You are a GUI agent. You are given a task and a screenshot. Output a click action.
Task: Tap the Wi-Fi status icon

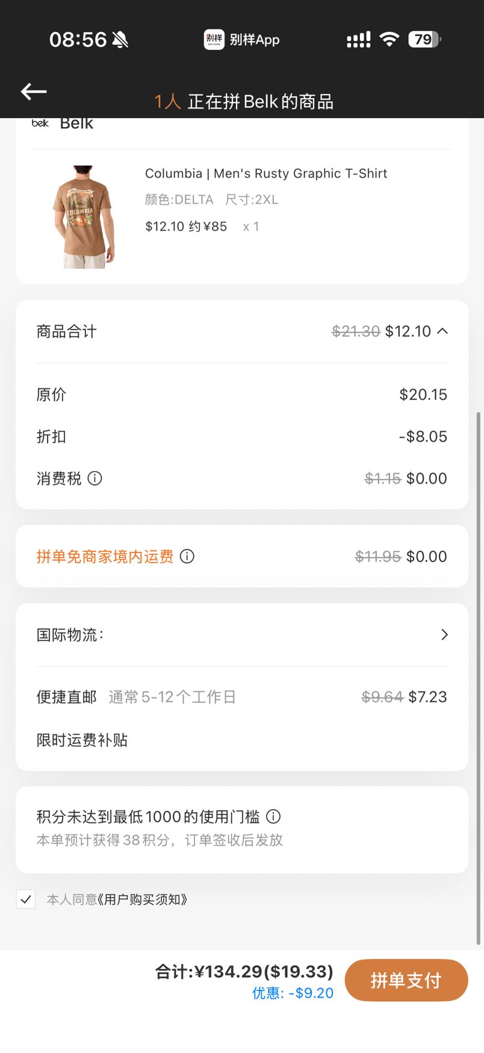[x=389, y=40]
